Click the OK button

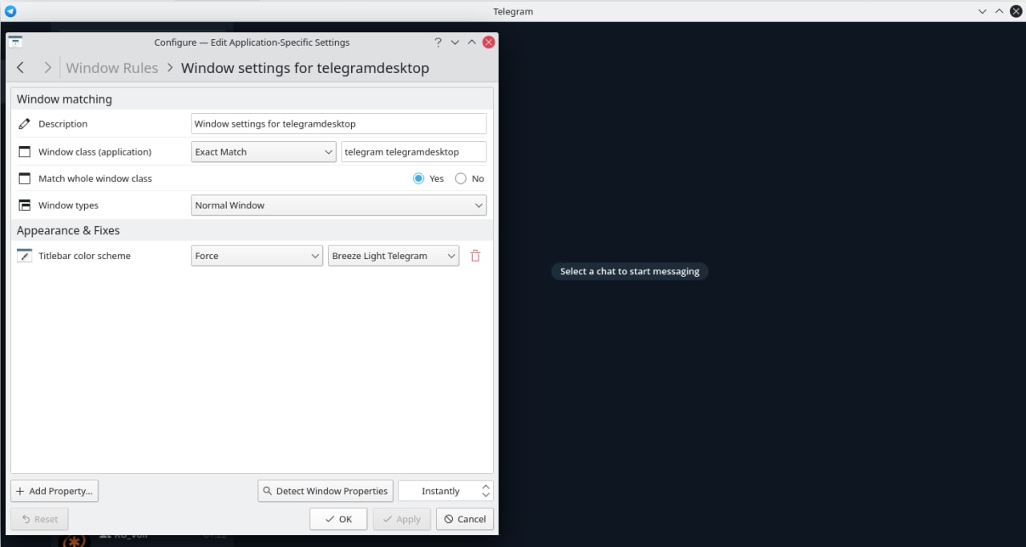[338, 519]
